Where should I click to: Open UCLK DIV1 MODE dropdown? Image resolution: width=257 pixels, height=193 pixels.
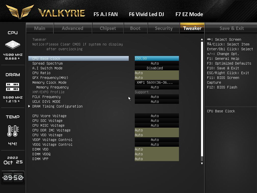(157, 102)
